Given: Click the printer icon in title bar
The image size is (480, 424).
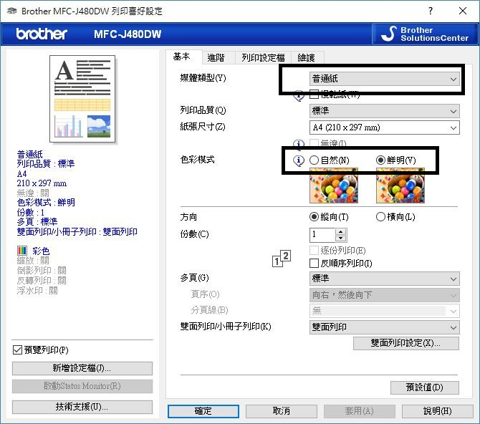Looking at the screenshot, I should pyautogui.click(x=11, y=11).
